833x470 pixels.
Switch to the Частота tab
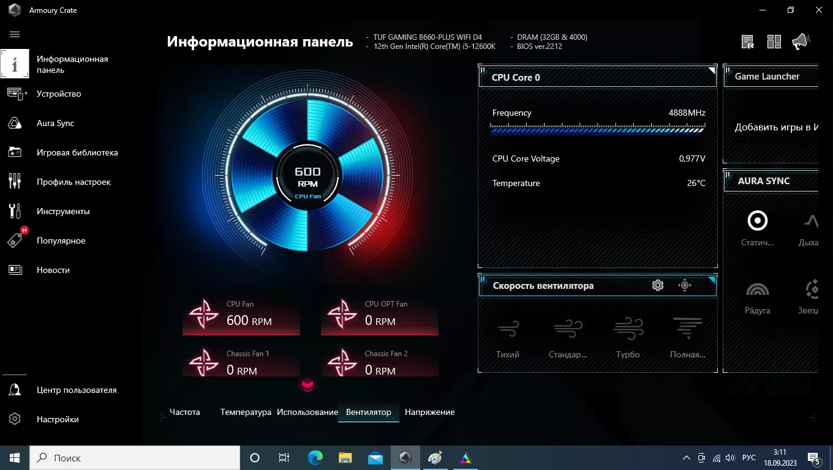(185, 412)
